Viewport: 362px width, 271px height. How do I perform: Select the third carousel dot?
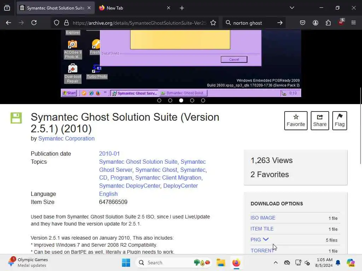(181, 101)
